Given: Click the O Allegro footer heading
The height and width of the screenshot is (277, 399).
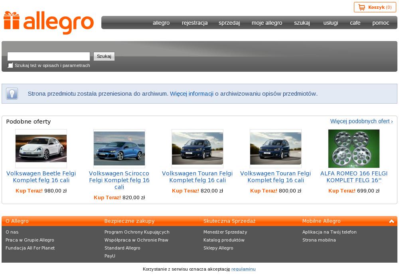Looking at the screenshot, I should coord(17,221).
